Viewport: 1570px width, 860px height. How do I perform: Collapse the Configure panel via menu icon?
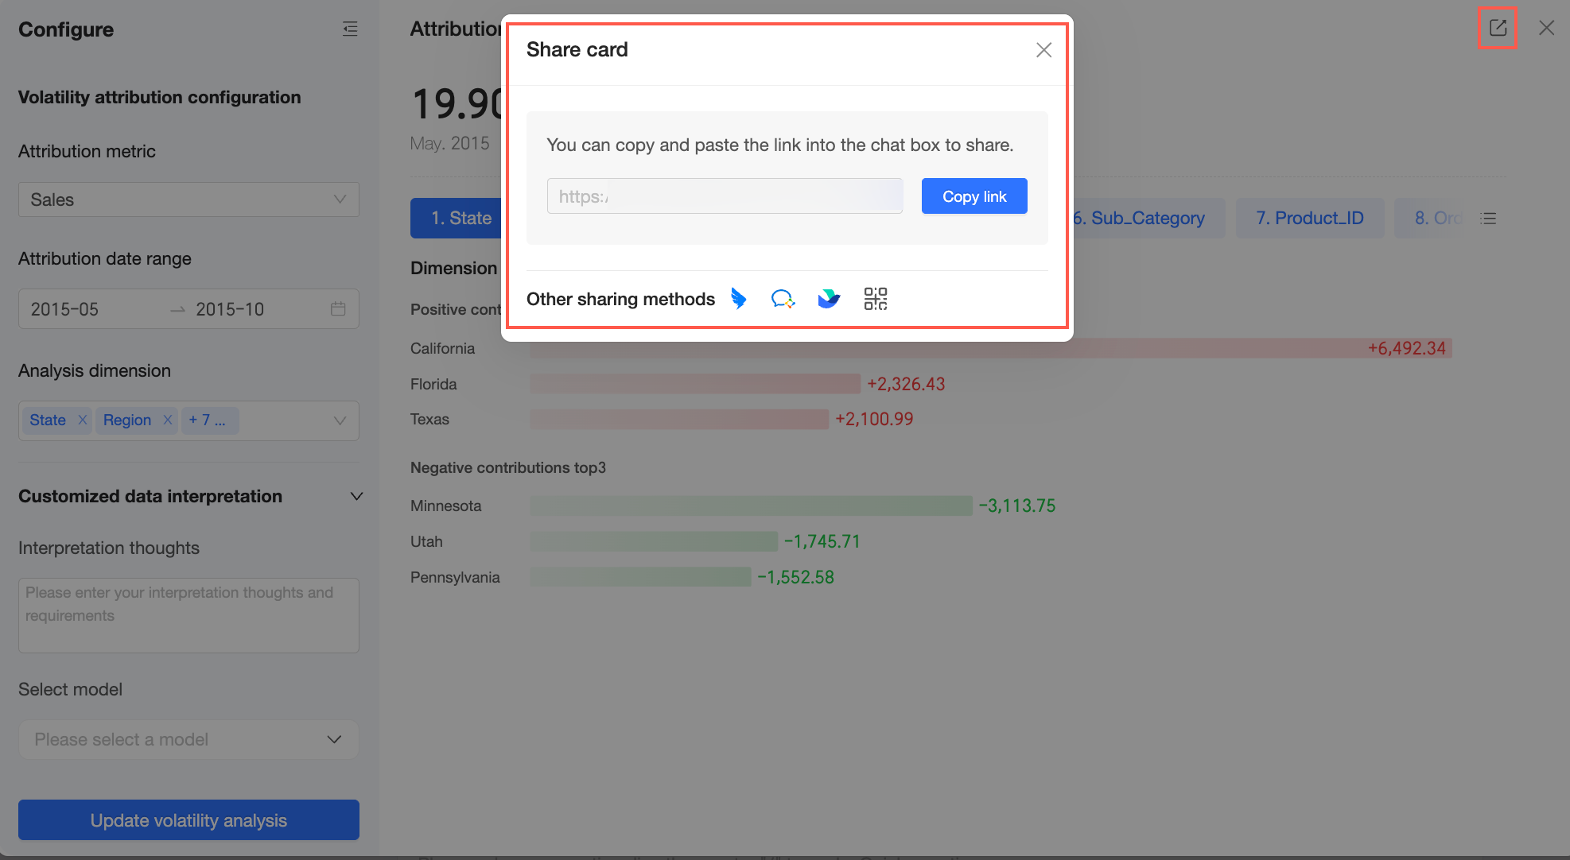point(350,29)
